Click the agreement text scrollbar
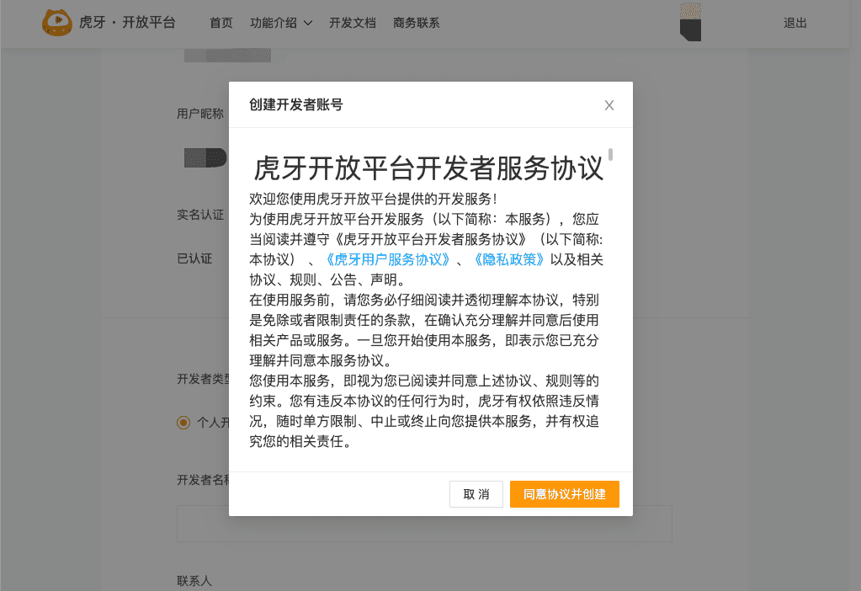The height and width of the screenshot is (591, 861). tap(610, 155)
